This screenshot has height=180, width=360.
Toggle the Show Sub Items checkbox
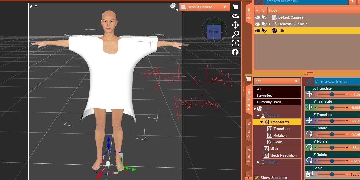click(x=257, y=177)
